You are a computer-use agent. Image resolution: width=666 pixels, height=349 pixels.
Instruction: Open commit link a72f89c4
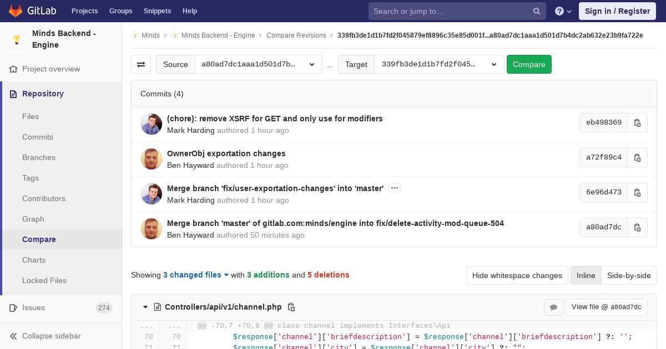[604, 157]
